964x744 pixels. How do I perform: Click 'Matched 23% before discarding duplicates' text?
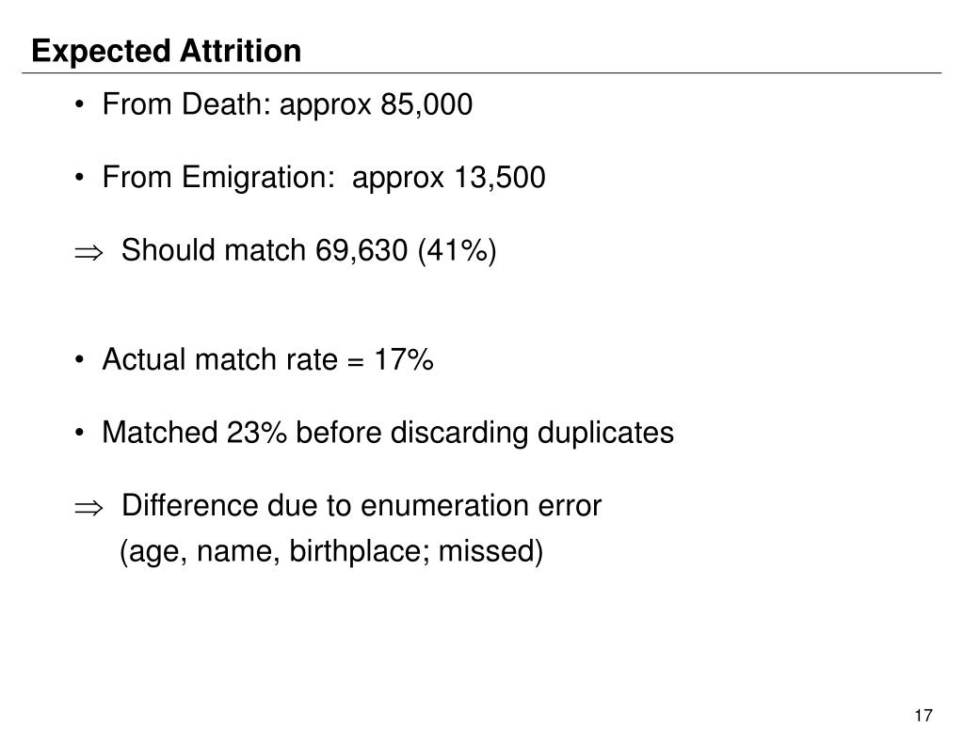pyautogui.click(x=388, y=433)
